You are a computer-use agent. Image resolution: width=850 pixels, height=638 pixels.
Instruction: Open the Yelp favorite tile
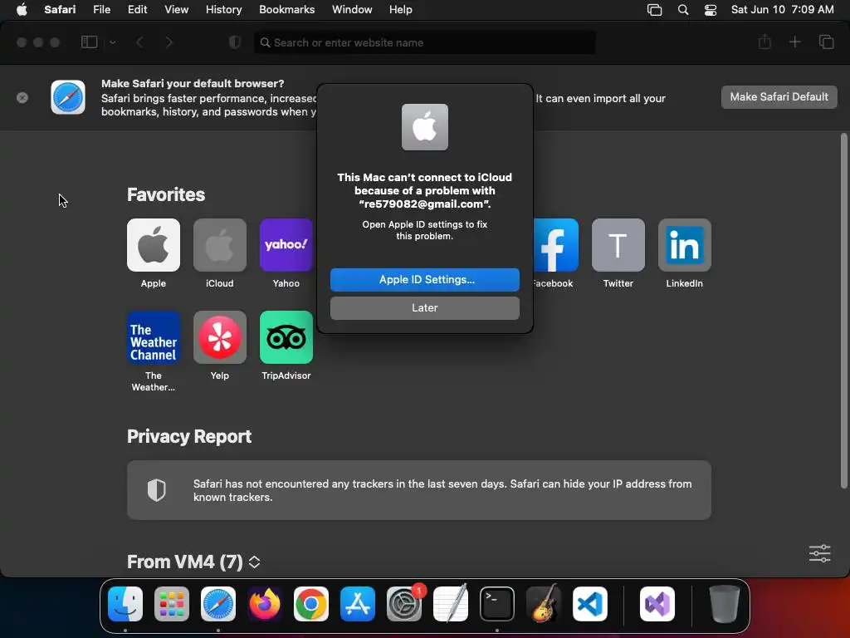coord(219,337)
